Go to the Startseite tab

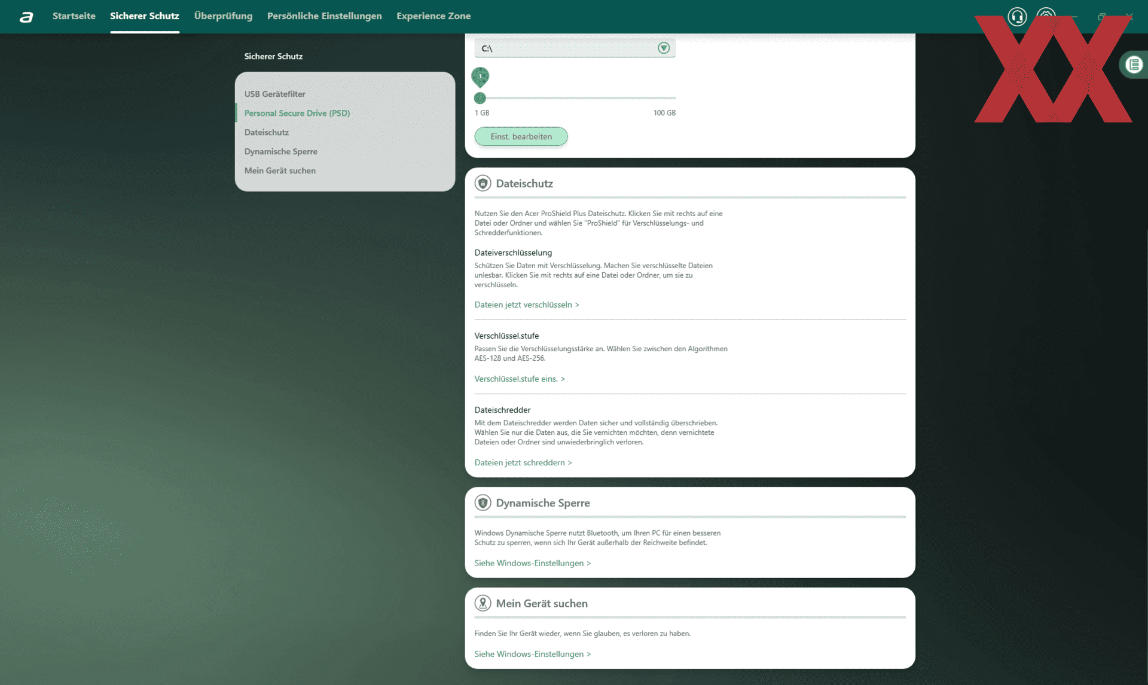click(x=74, y=16)
